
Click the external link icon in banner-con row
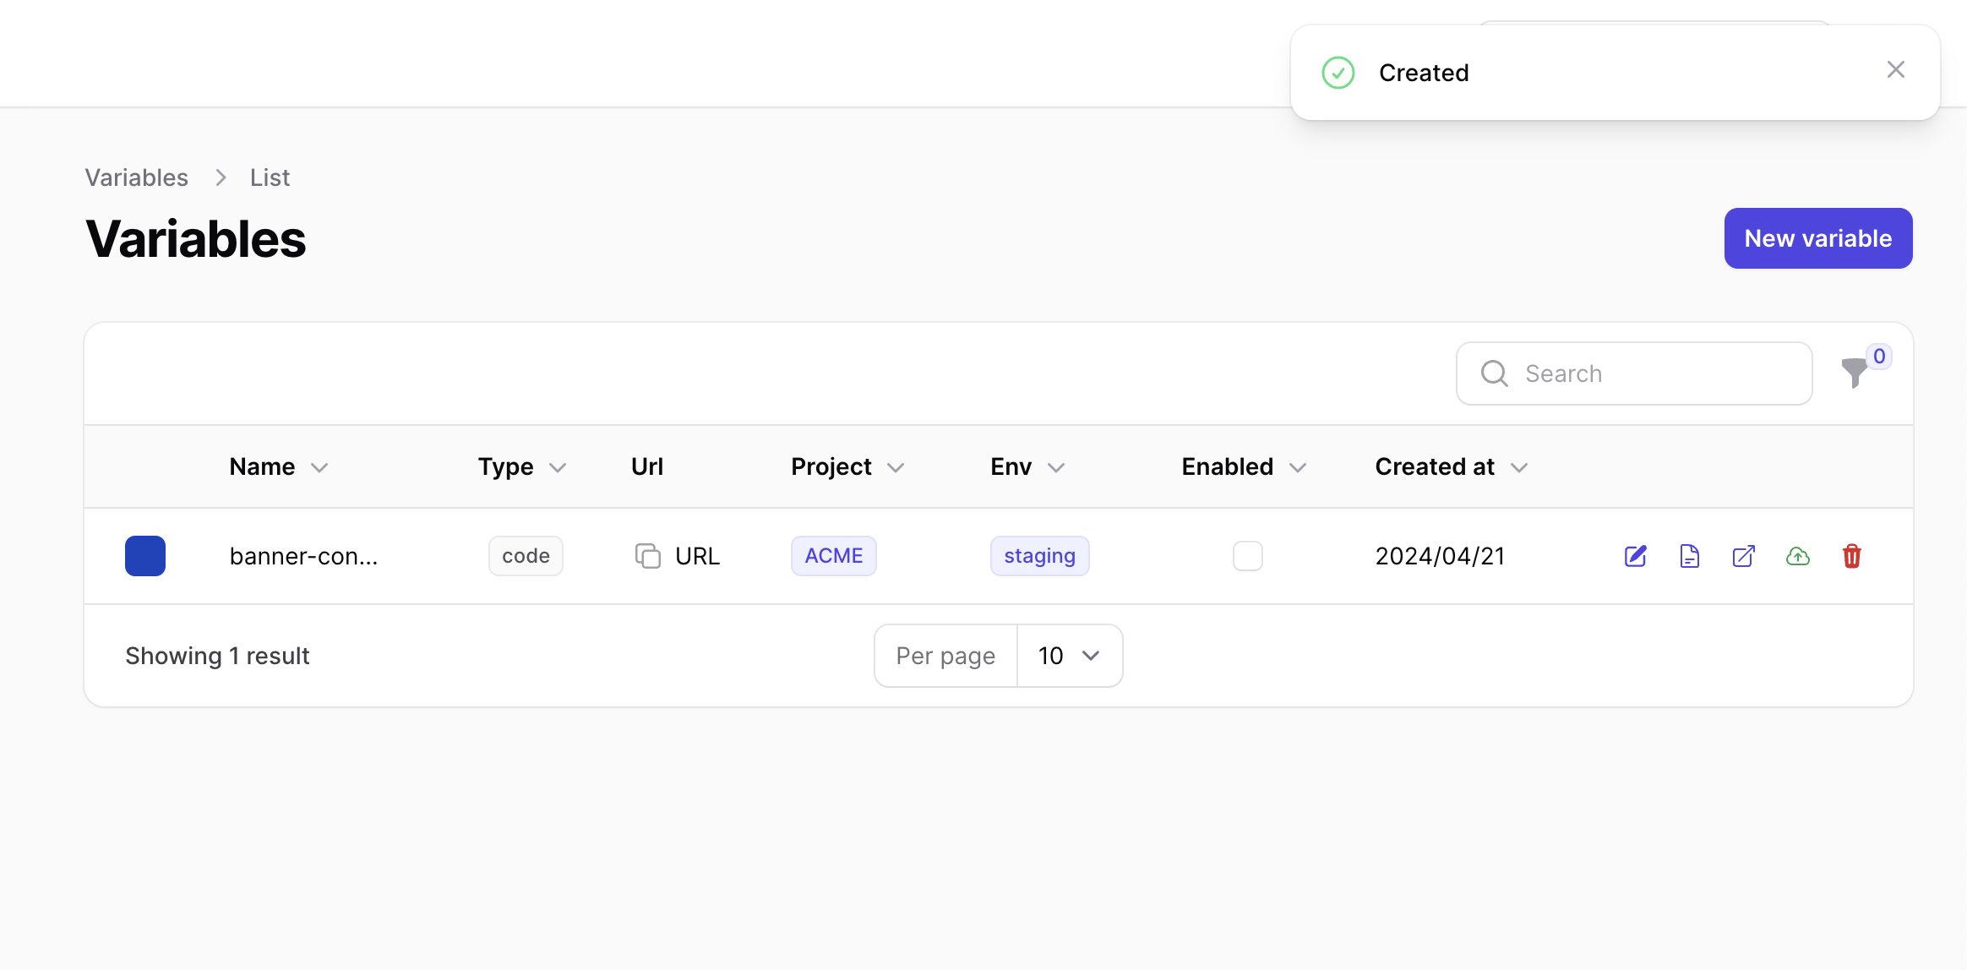coord(1743,556)
